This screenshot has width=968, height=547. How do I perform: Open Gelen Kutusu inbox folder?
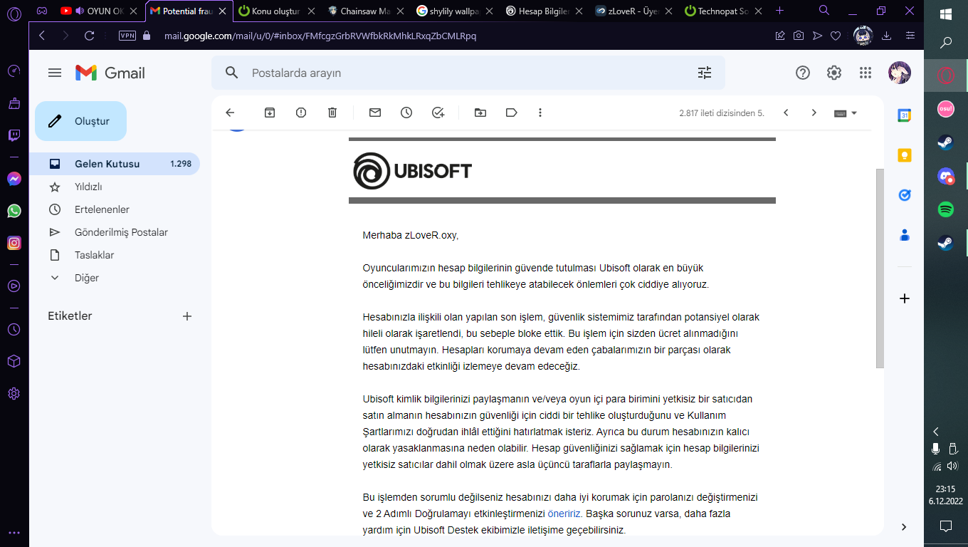(x=115, y=164)
